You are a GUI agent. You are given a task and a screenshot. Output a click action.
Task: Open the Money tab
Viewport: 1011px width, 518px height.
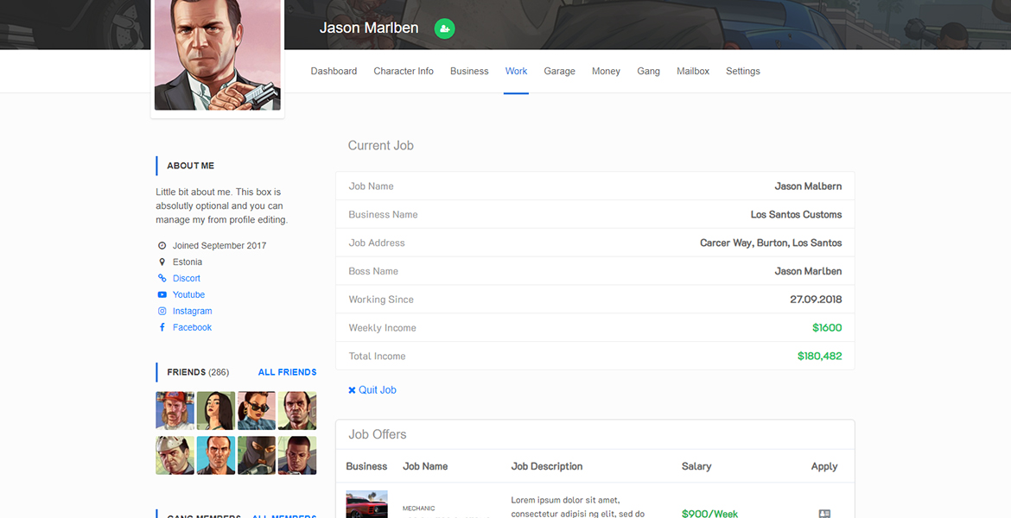pyautogui.click(x=606, y=71)
